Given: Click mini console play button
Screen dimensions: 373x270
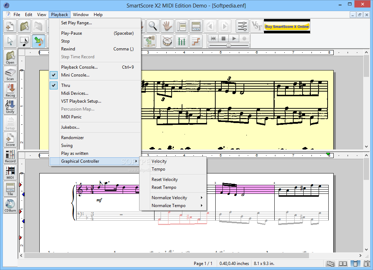Looking at the screenshot, I should pos(234,38).
